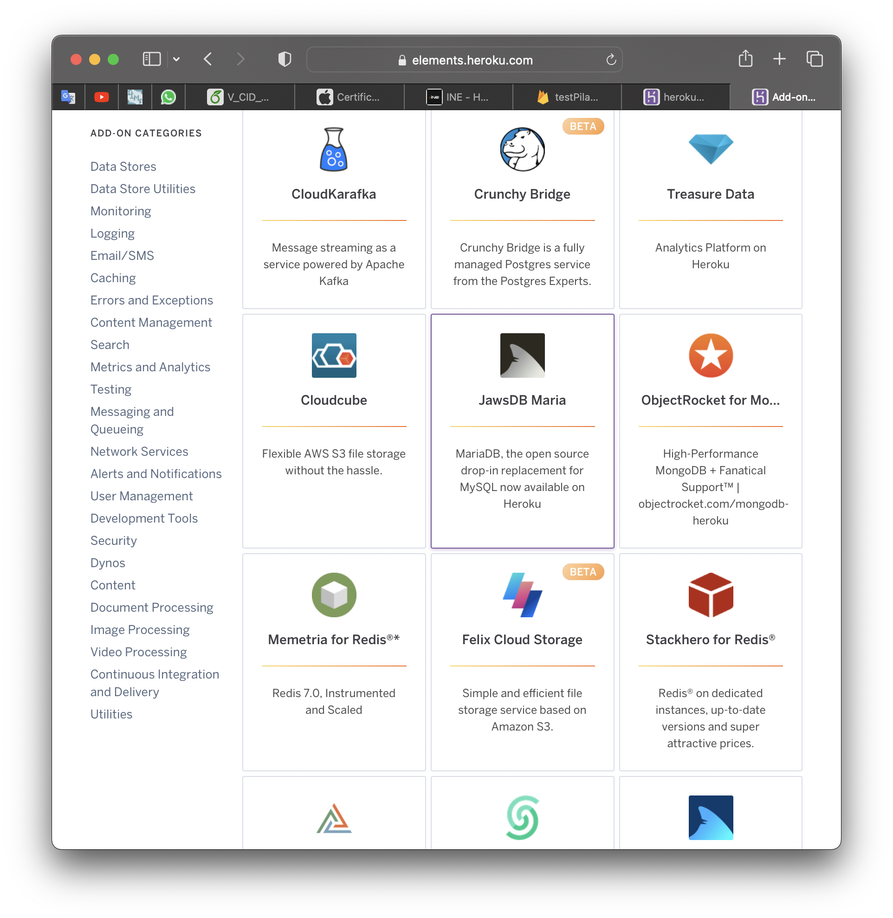Open the Data Stores category
893x918 pixels.
[x=123, y=166]
